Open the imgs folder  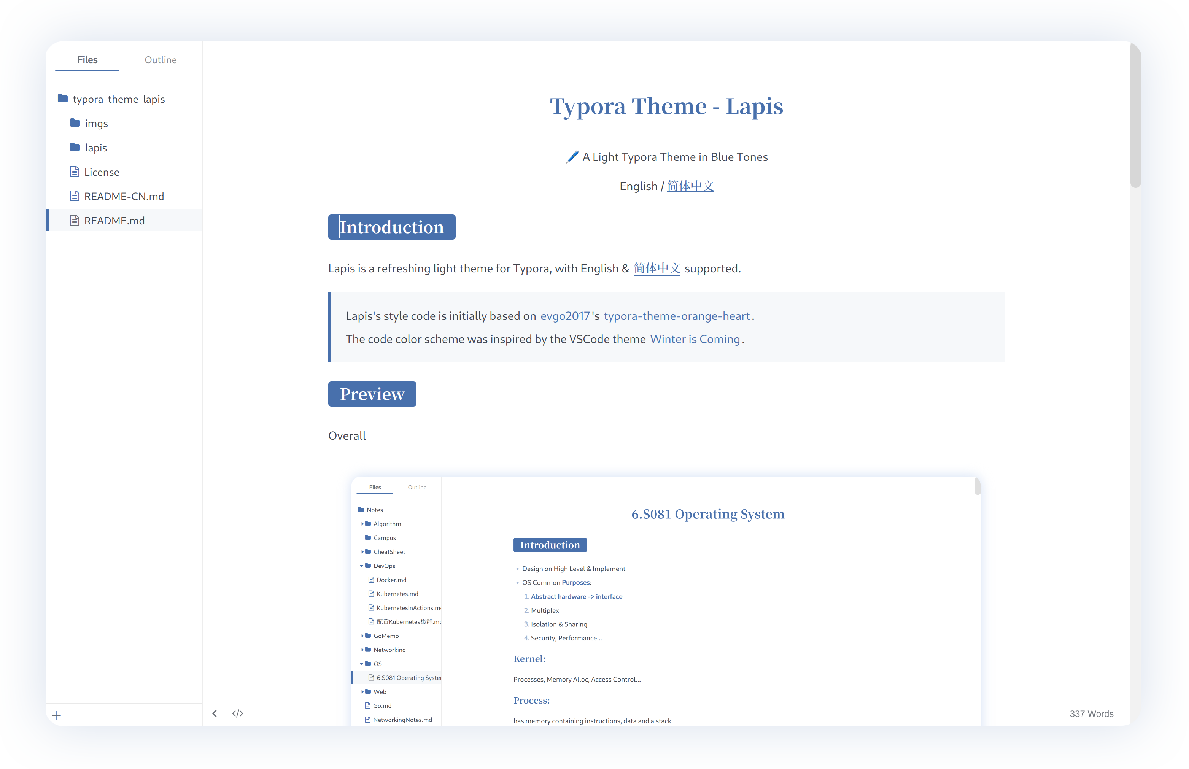click(x=96, y=123)
